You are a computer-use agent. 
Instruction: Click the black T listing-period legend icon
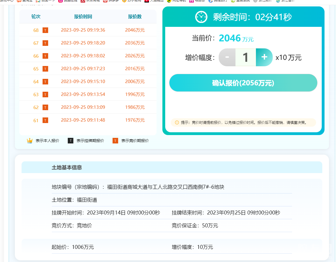click(x=71, y=141)
